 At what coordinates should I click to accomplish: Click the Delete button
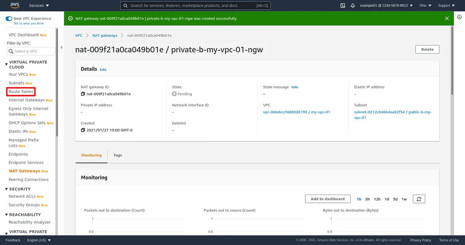tap(427, 49)
